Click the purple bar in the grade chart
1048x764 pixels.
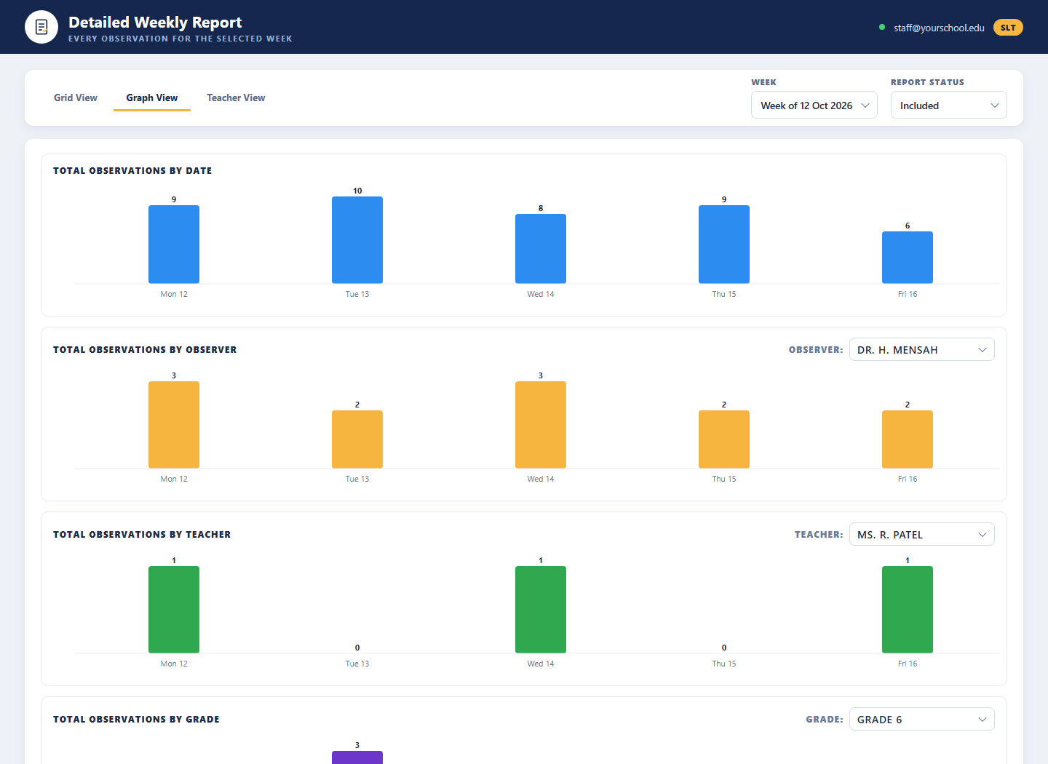(357, 757)
